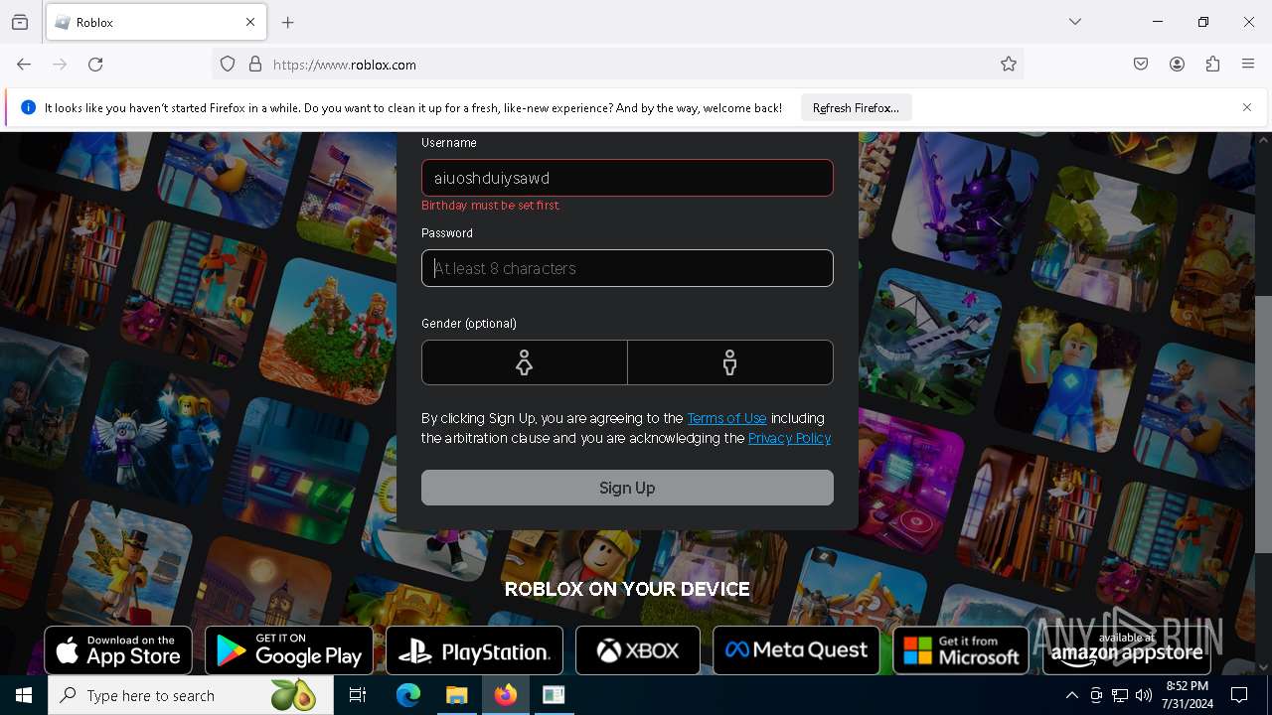This screenshot has width=1272, height=715.
Task: Go forward to the next page
Action: (60, 65)
